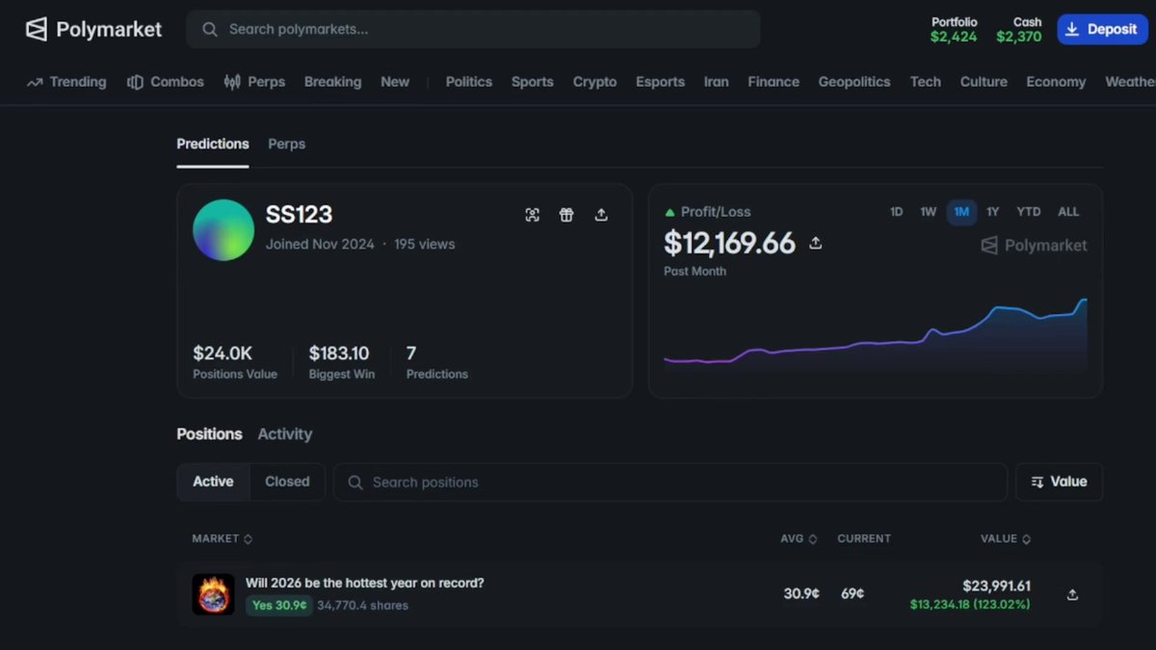Image resolution: width=1156 pixels, height=650 pixels.
Task: Click the Yes 30.9¢ badge
Action: click(279, 606)
